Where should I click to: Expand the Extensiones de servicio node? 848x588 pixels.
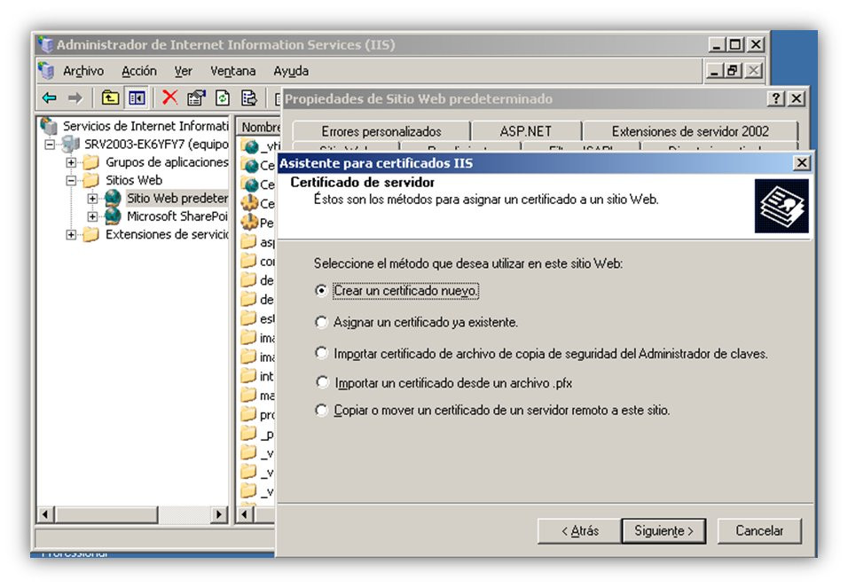click(x=71, y=234)
